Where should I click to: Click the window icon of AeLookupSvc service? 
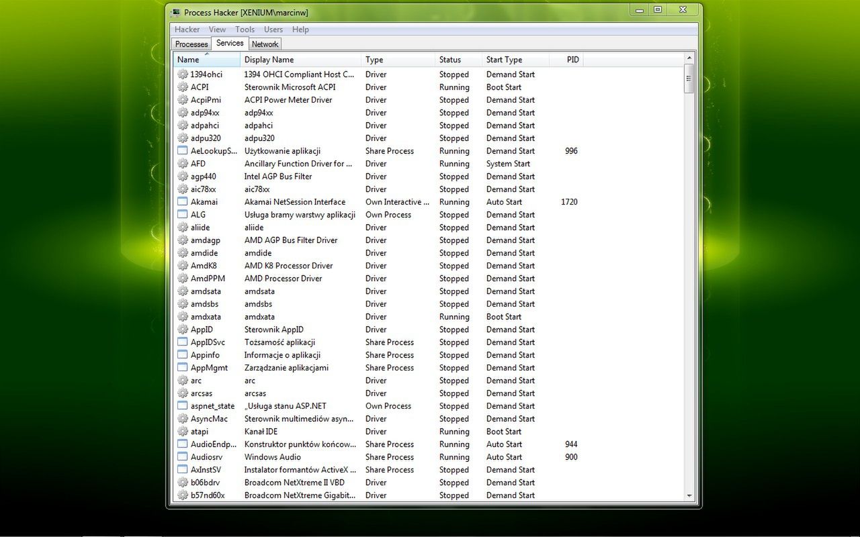click(x=183, y=151)
